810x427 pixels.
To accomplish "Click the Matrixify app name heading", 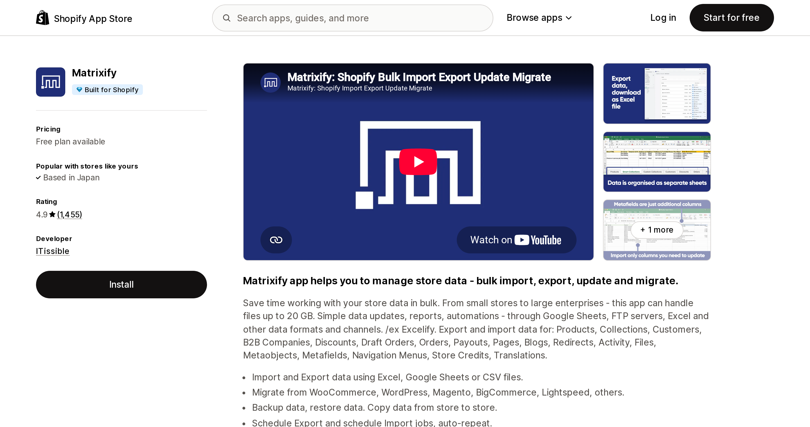I will click(x=94, y=73).
